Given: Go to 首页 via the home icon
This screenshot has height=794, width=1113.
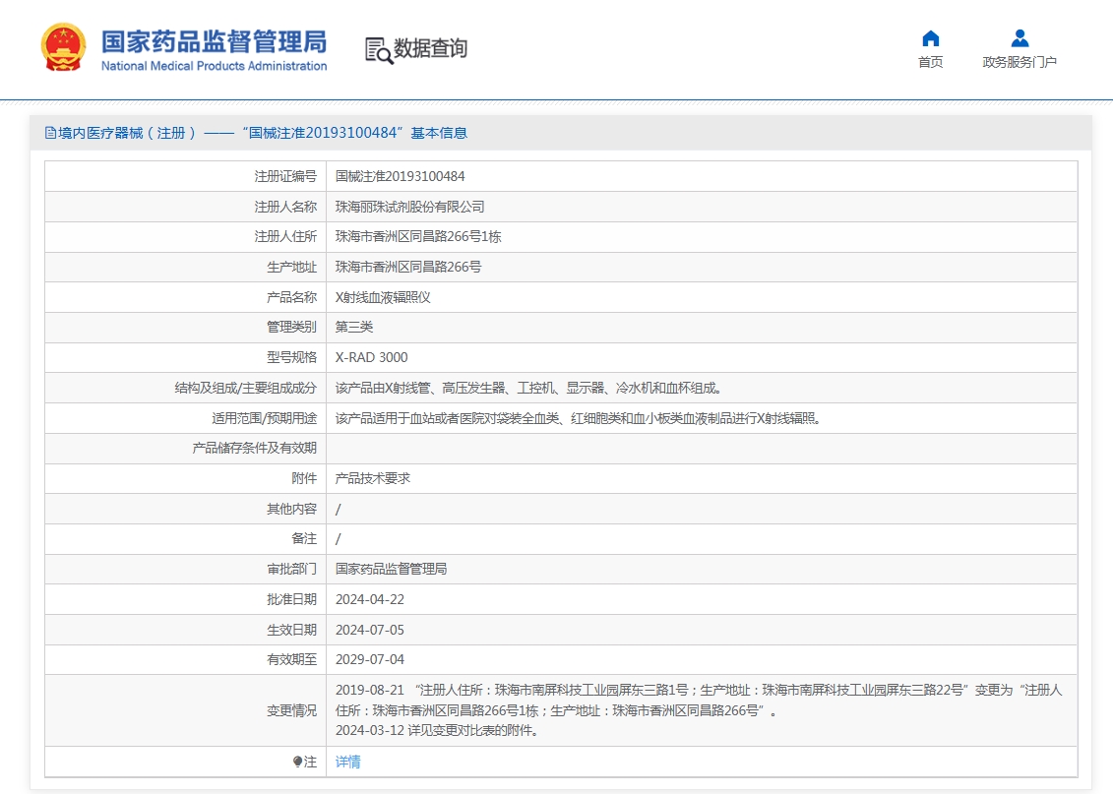Looking at the screenshot, I should 930,38.
